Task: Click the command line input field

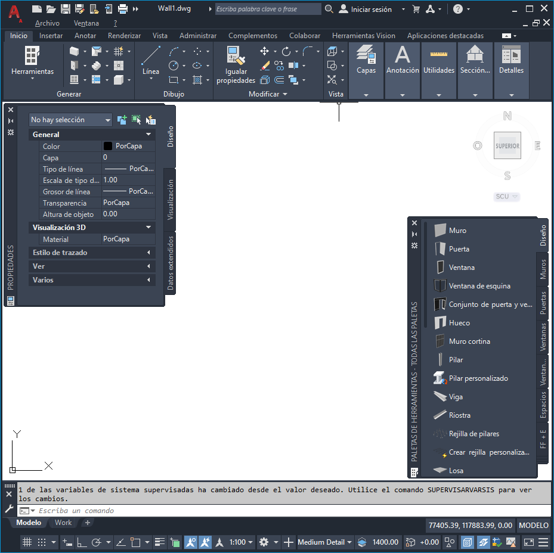Action: (x=283, y=511)
